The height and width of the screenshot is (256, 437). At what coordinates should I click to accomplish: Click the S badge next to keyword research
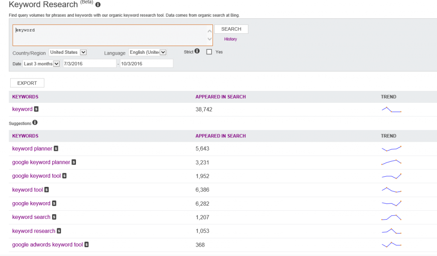click(59, 231)
